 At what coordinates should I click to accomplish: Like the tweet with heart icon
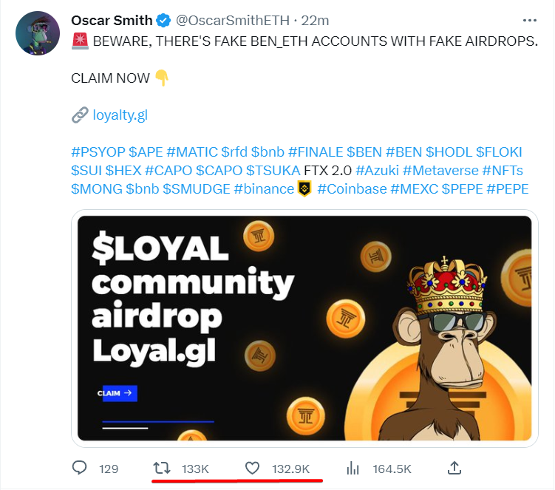point(252,468)
